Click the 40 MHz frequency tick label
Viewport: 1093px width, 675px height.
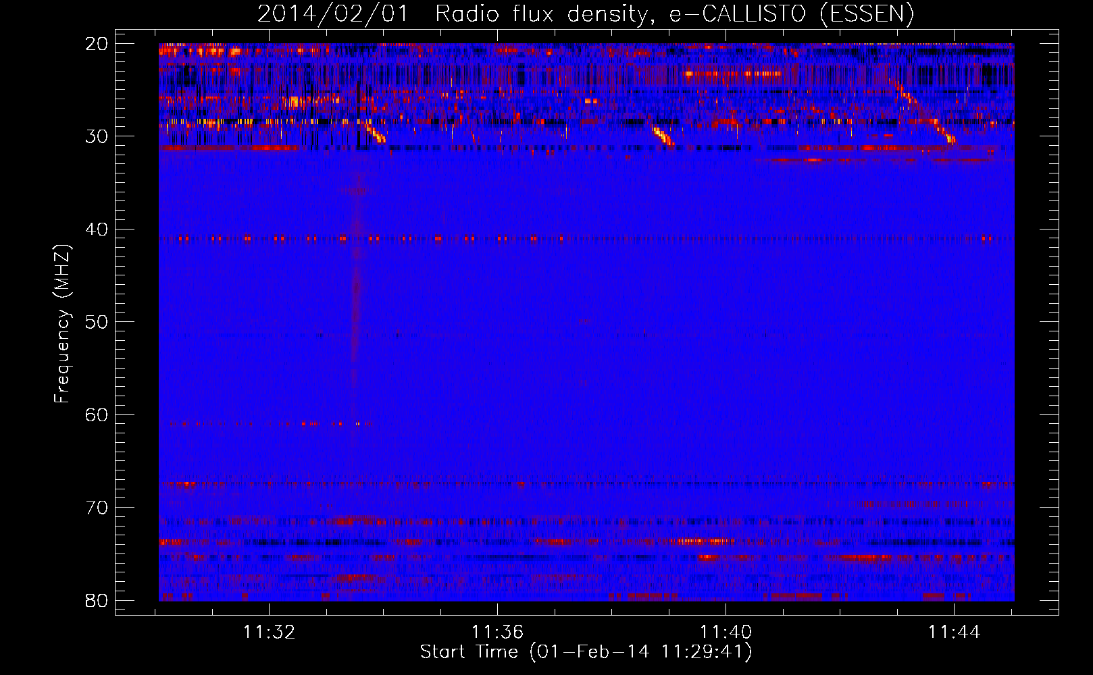tap(97, 230)
